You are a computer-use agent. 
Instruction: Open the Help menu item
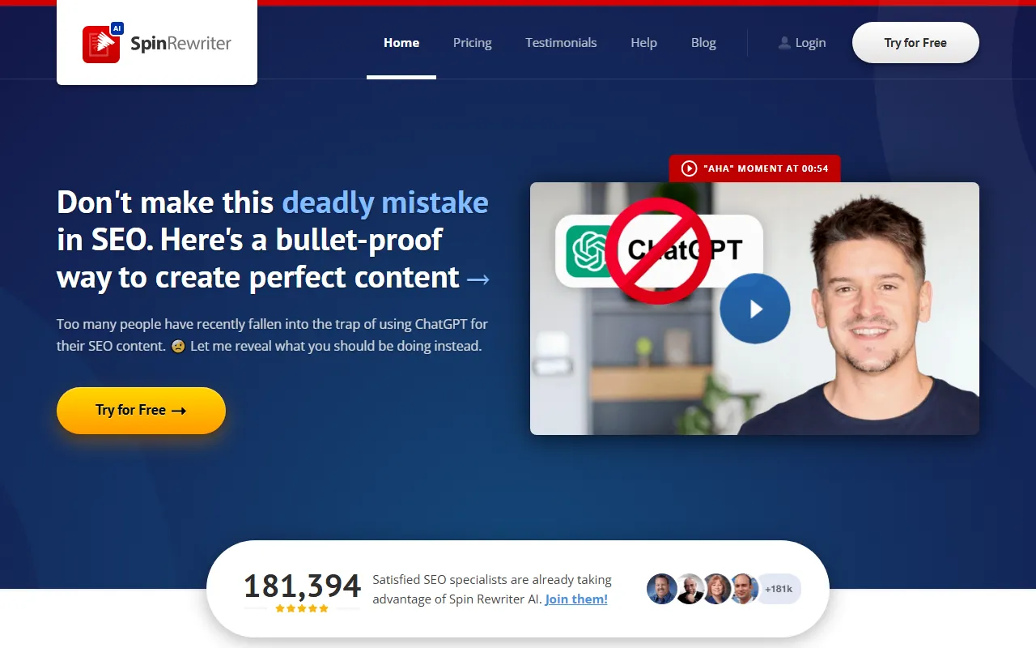coord(643,43)
